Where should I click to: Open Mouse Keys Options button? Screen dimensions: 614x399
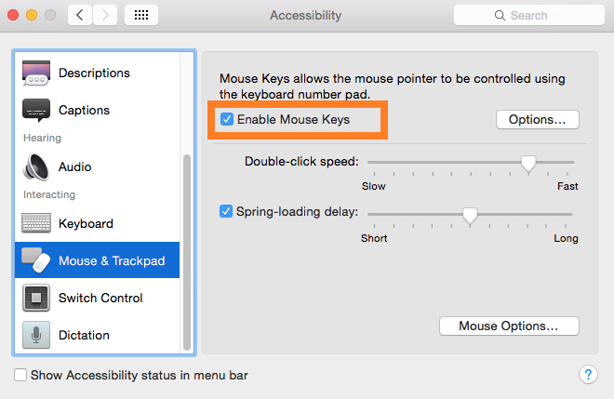tap(538, 120)
